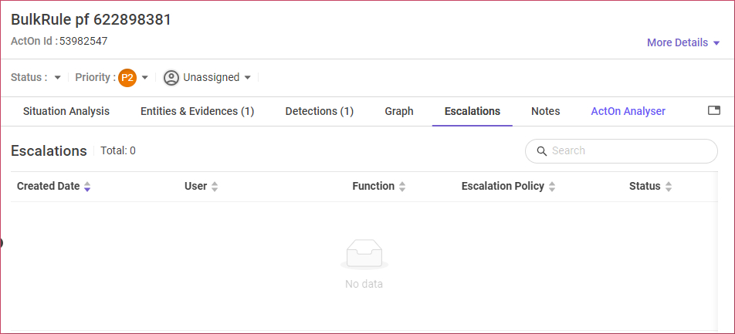Switch to Situation Analysis tab
The image size is (735, 334).
(66, 111)
